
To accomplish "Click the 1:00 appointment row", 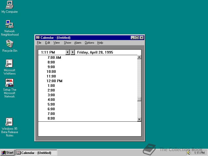I will [88, 86].
